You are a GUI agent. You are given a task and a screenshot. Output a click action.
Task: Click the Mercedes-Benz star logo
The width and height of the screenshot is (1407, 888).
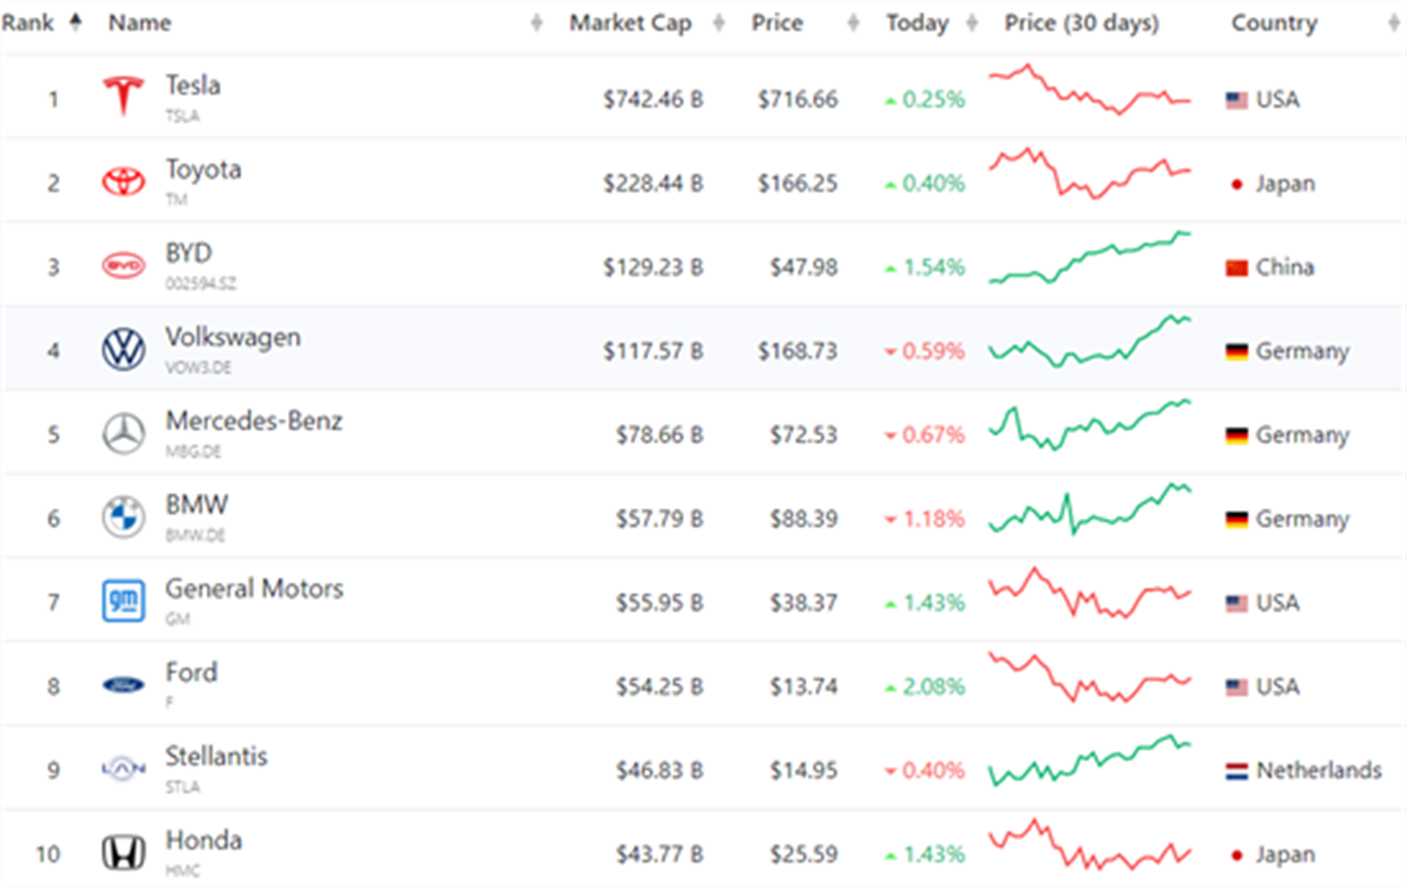[x=123, y=433]
